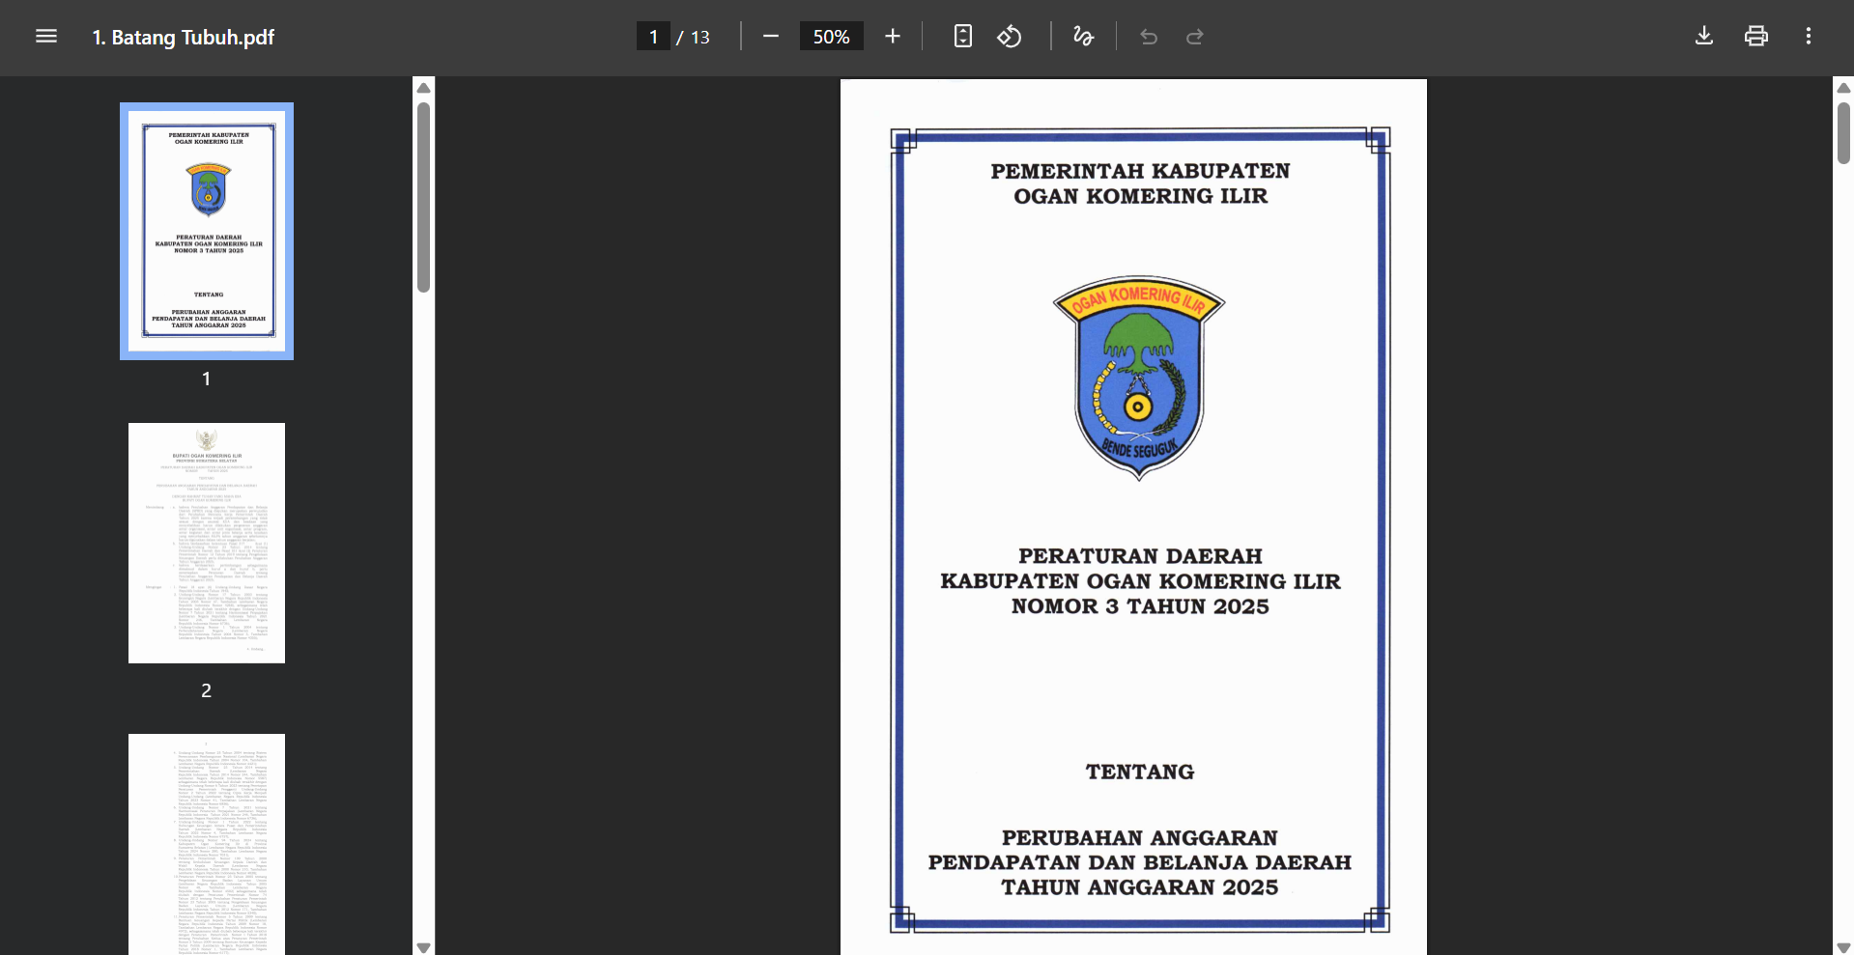Click the page number input field
1854x955 pixels.
[653, 37]
